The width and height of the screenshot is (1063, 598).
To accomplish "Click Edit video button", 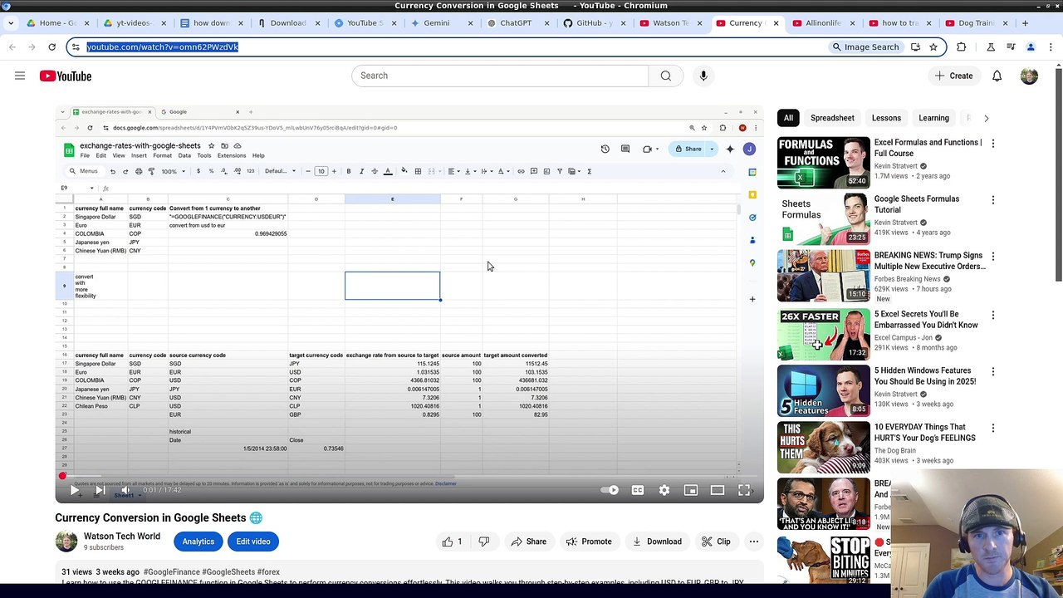I will coord(253,542).
